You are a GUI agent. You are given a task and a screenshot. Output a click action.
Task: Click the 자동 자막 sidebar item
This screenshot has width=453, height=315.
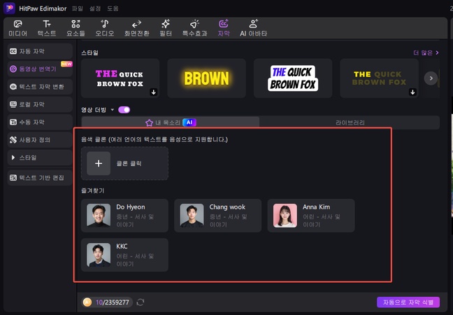tap(40, 51)
